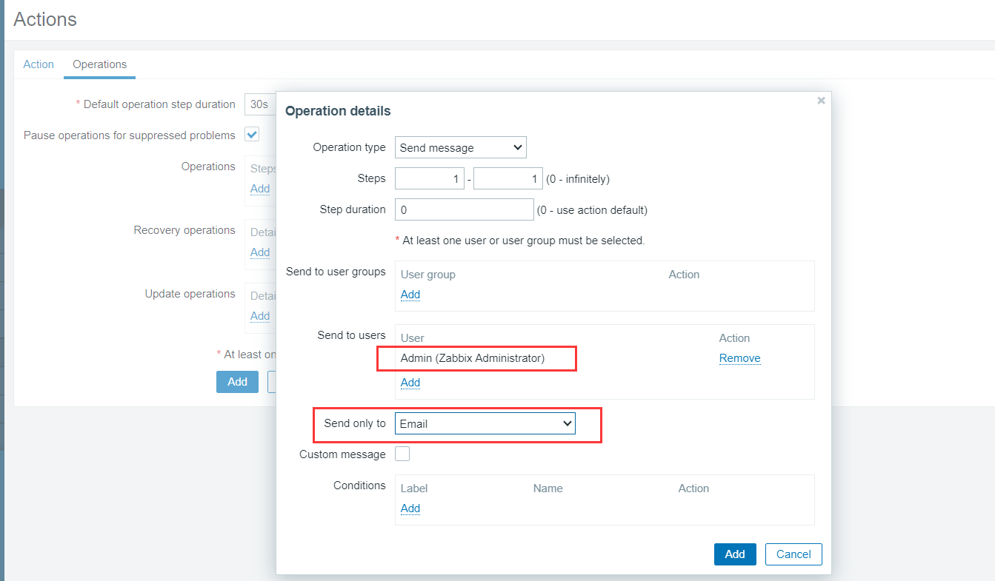Remove the Admin user from recipients

pyautogui.click(x=739, y=358)
